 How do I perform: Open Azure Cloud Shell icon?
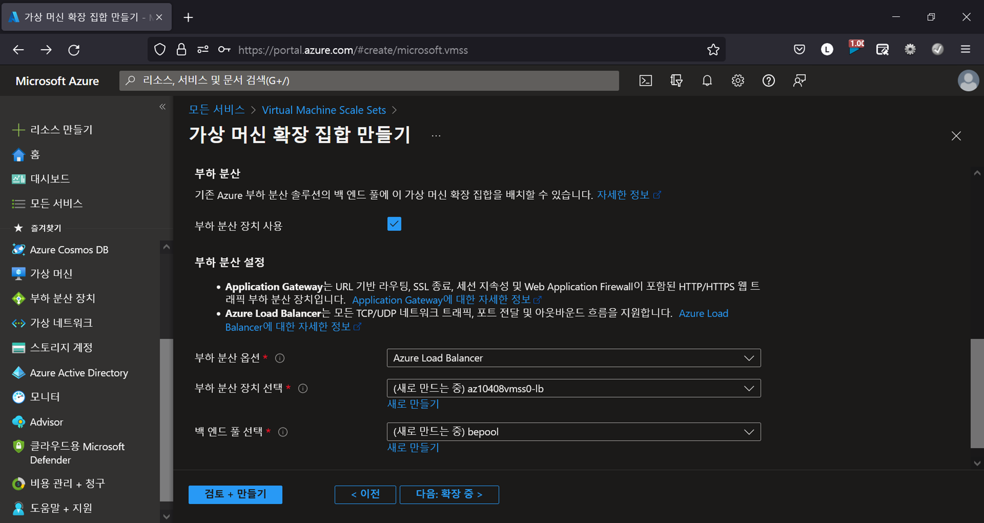pyautogui.click(x=646, y=81)
